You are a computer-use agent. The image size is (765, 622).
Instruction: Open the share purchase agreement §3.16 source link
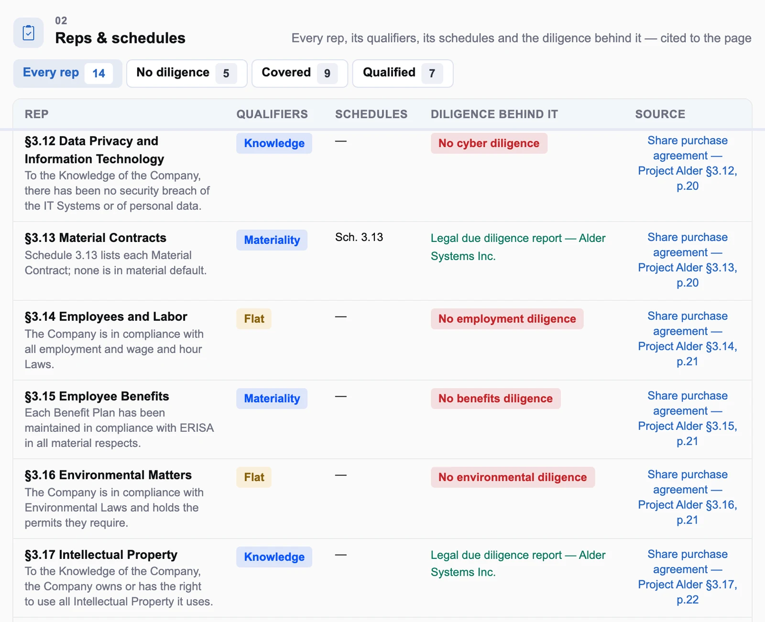tap(688, 497)
